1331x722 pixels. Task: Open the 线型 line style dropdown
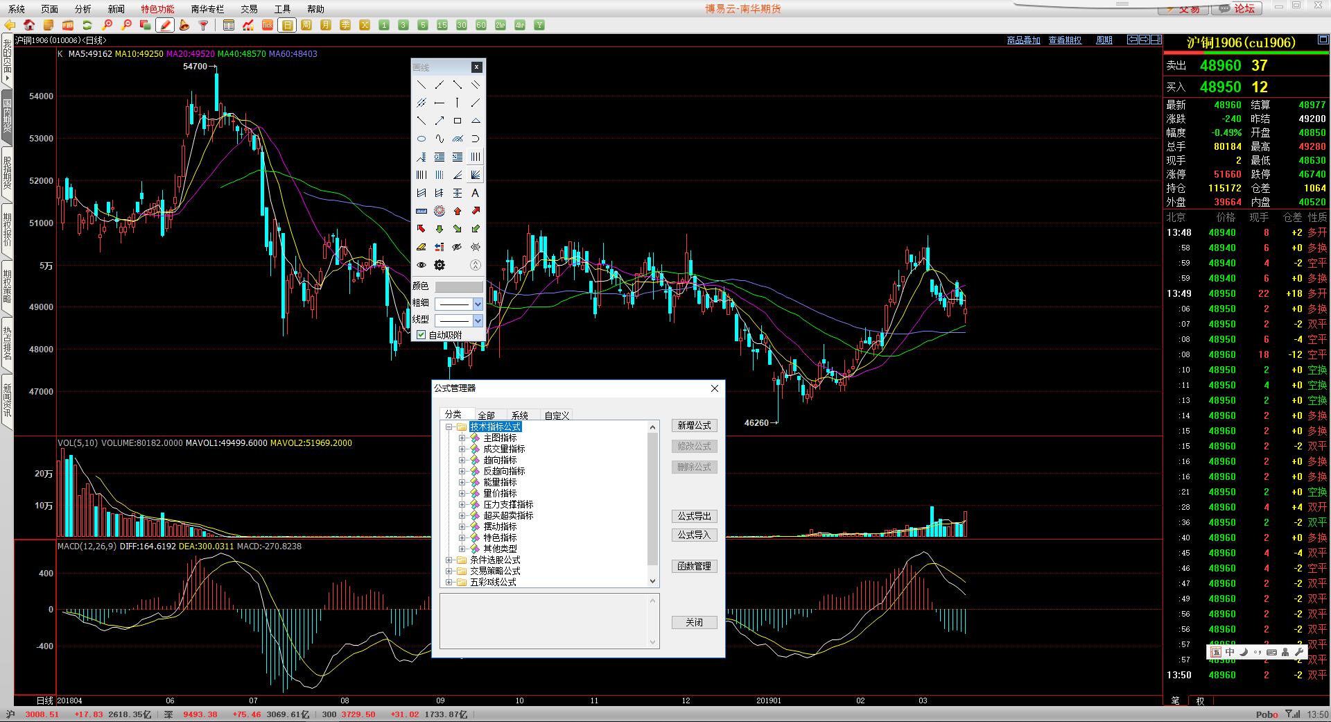478,320
